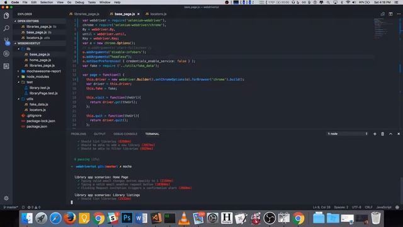Open fake_data.js in utils folder
This screenshot has width=403, height=227.
38,104
